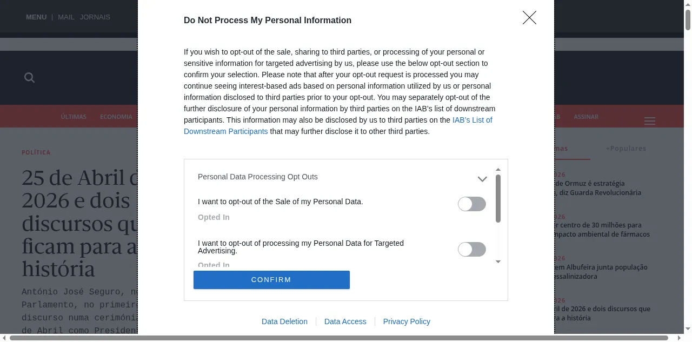
Task: Switch to the +Populares tab
Action: coord(626,149)
